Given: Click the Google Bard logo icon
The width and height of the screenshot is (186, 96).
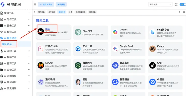Looking at the screenshot, I should [x=115, y=49].
